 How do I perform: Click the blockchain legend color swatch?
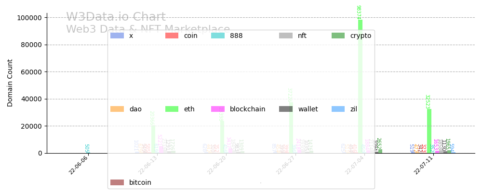(x=218, y=109)
